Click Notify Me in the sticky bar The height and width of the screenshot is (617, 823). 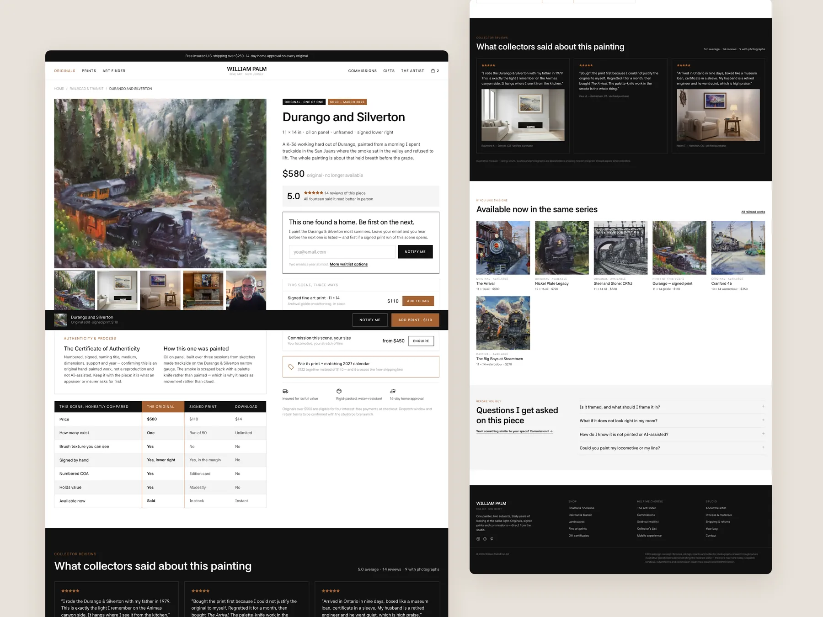370,320
